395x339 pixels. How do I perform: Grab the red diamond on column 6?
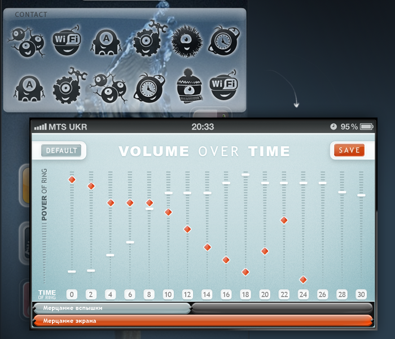point(130,202)
